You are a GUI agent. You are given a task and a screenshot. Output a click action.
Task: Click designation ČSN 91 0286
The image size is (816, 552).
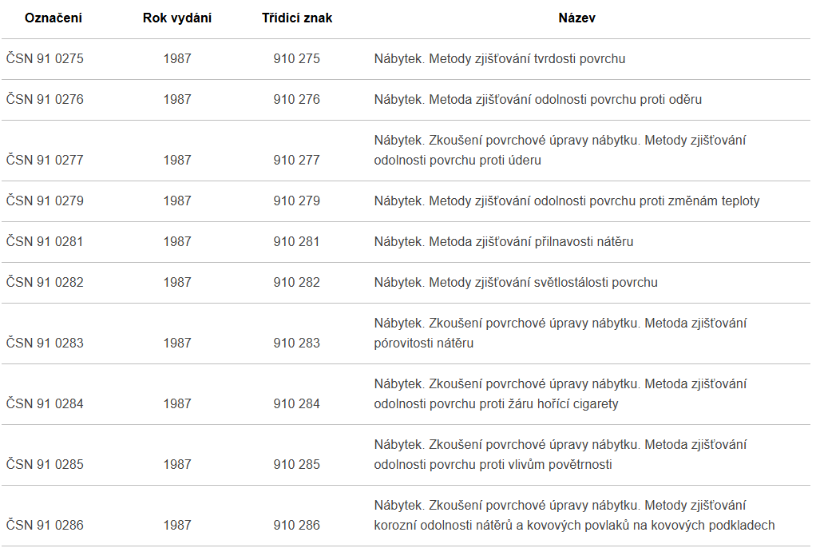pyautogui.click(x=45, y=526)
